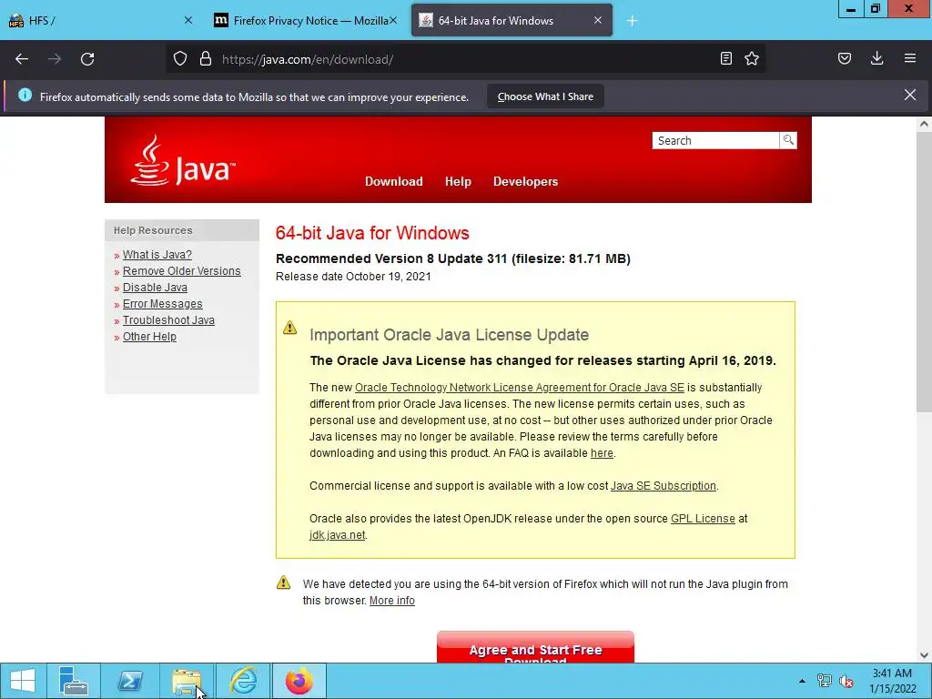This screenshot has height=699, width=932.
Task: Click the Java logo in the header
Action: click(x=183, y=160)
